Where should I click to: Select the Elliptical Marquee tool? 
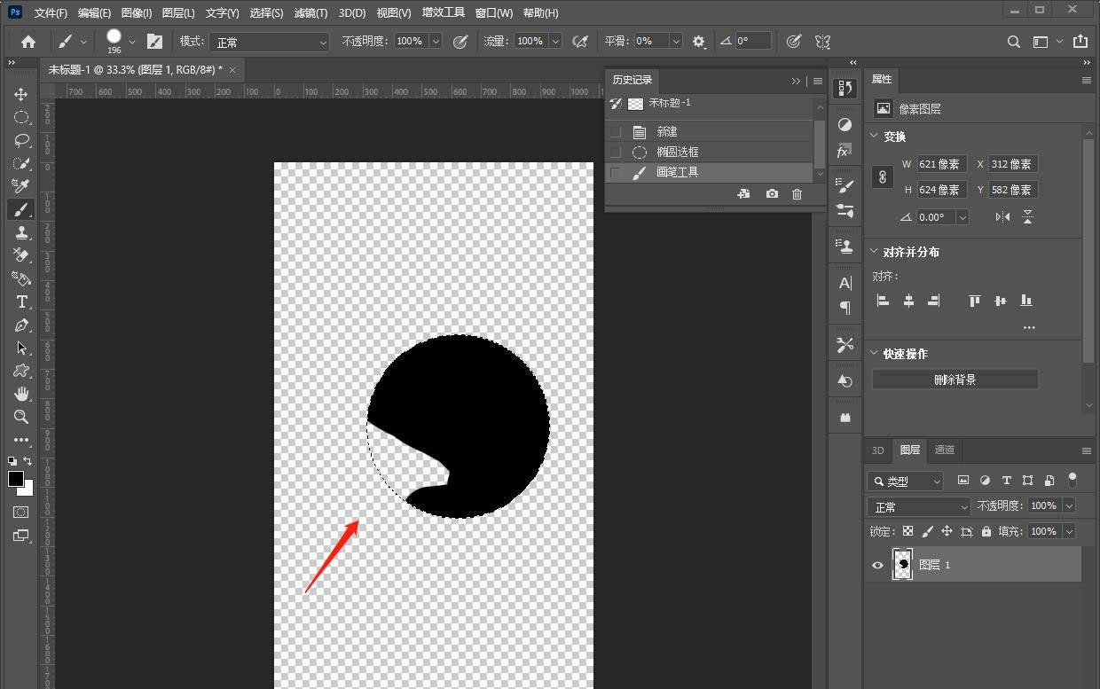coord(21,117)
